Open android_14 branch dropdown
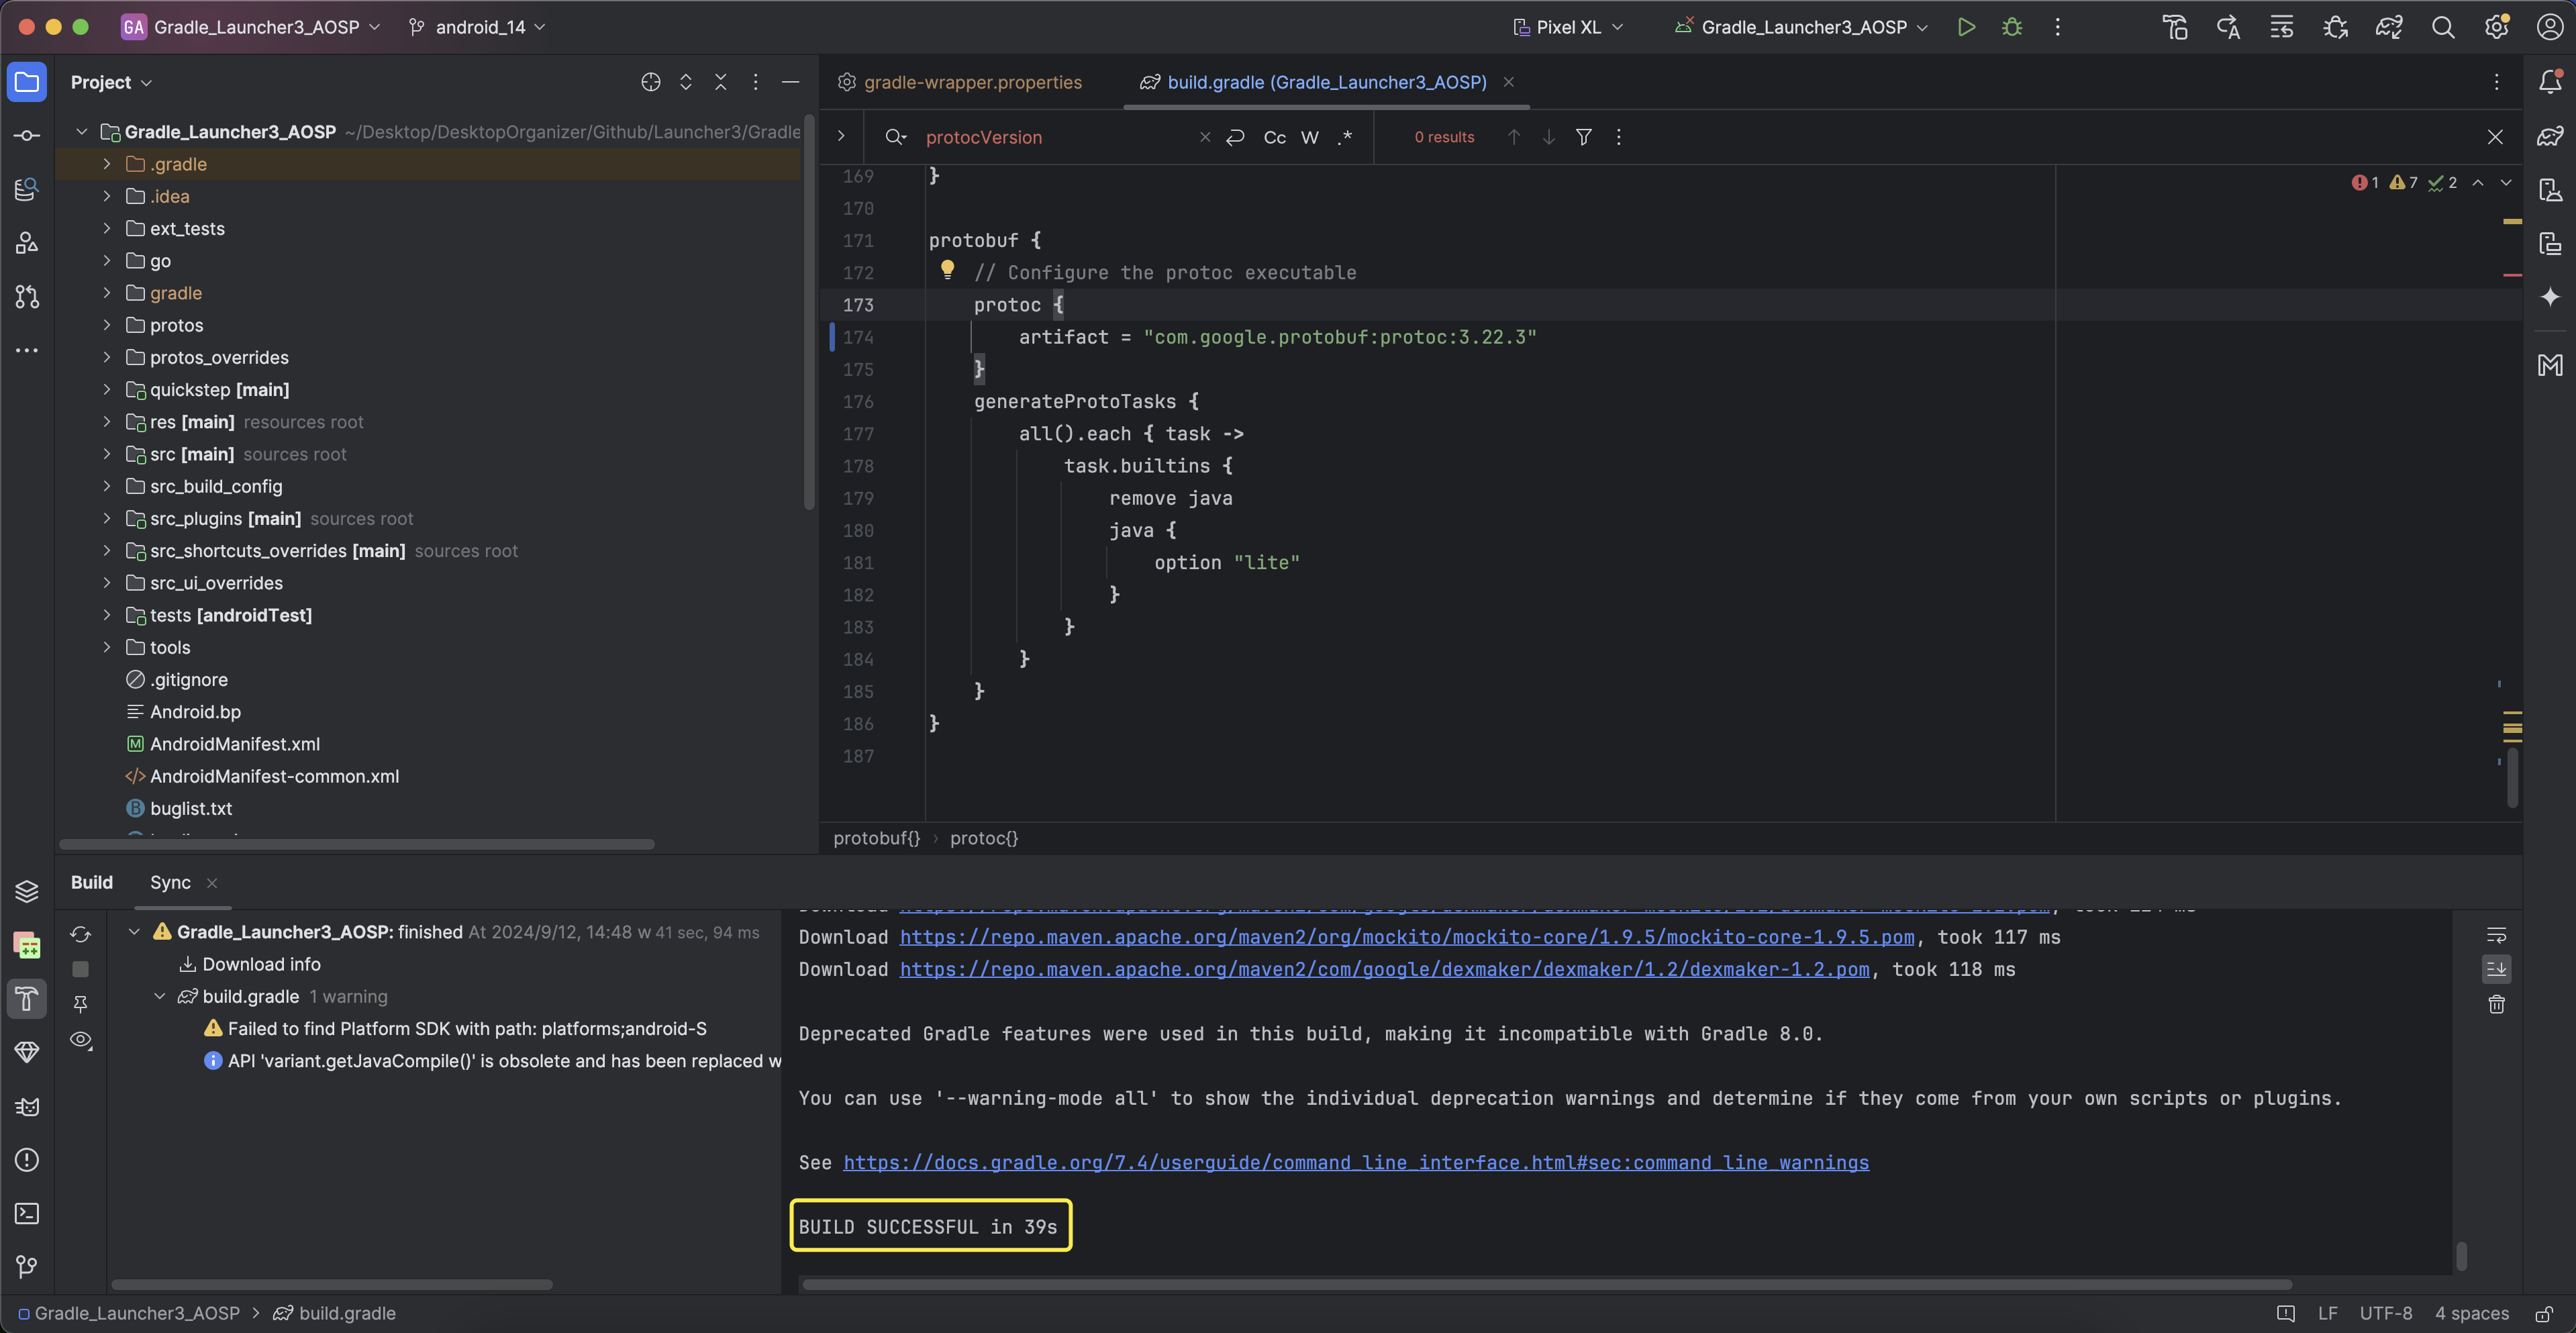2576x1333 pixels. 477,27
